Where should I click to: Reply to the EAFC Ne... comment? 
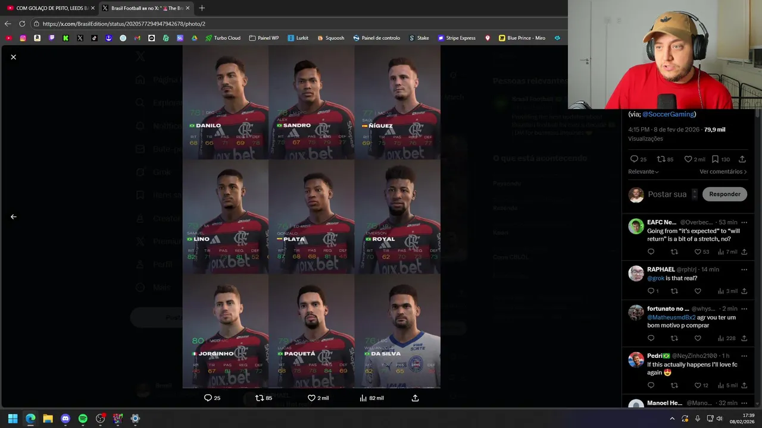coord(651,252)
